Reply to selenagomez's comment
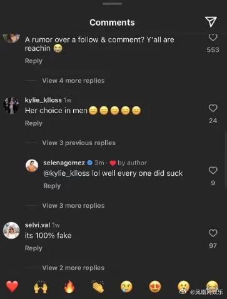 [x=52, y=186]
